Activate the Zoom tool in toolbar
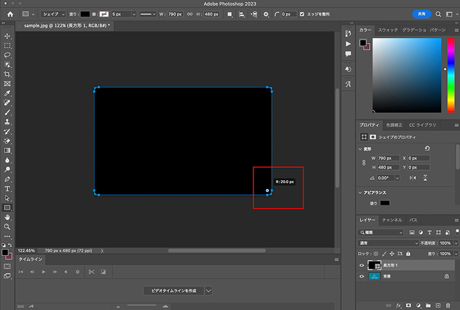 point(8,226)
